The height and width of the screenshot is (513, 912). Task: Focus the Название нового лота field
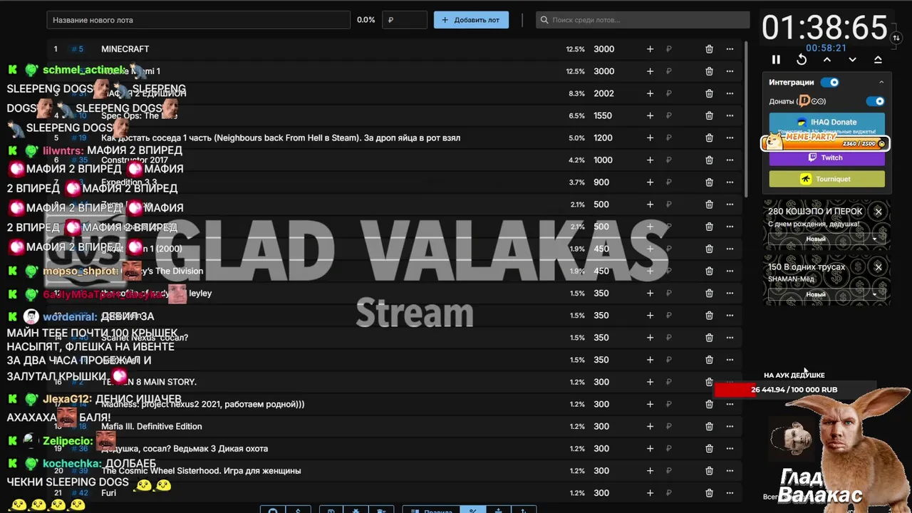click(x=198, y=20)
